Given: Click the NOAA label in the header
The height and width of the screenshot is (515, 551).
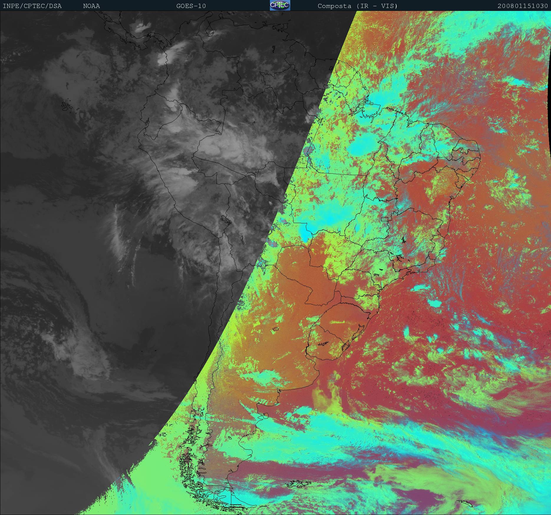Looking at the screenshot, I should point(91,6).
